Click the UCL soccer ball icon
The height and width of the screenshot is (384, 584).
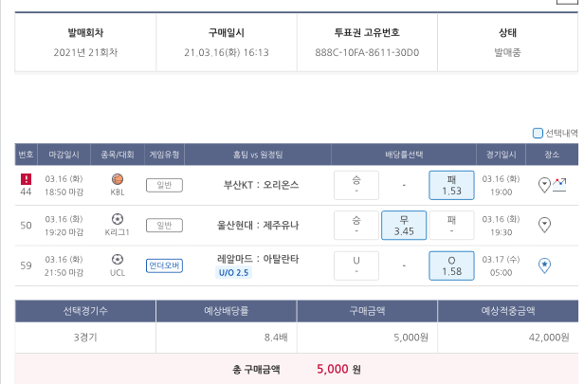118,258
